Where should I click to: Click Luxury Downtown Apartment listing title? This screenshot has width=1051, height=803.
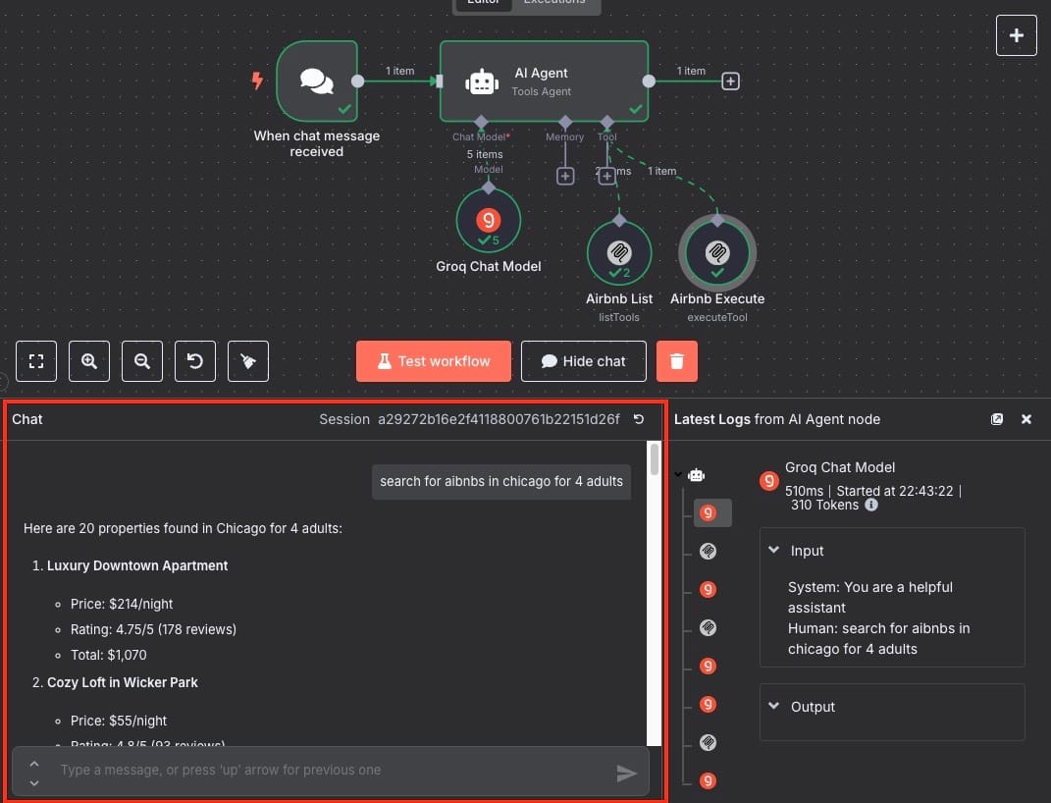tap(137, 565)
